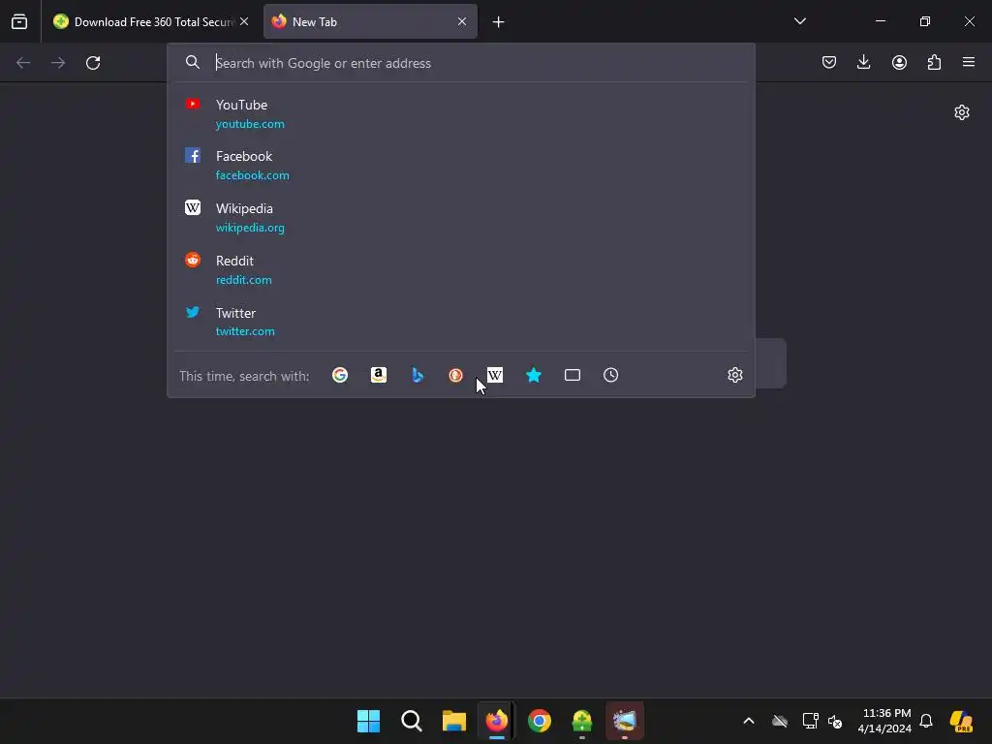Open the reddit.com link

coord(243,280)
